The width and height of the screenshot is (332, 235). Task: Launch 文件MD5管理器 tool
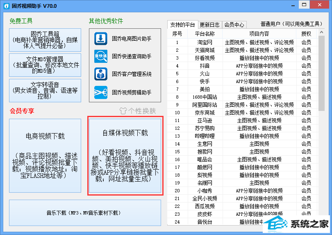tap(45, 65)
